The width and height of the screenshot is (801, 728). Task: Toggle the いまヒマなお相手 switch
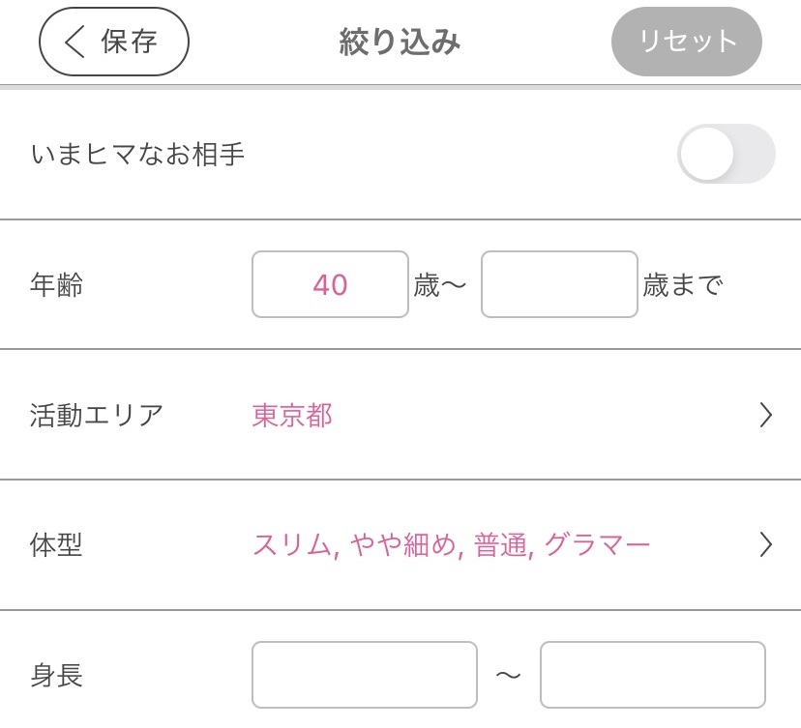(726, 154)
